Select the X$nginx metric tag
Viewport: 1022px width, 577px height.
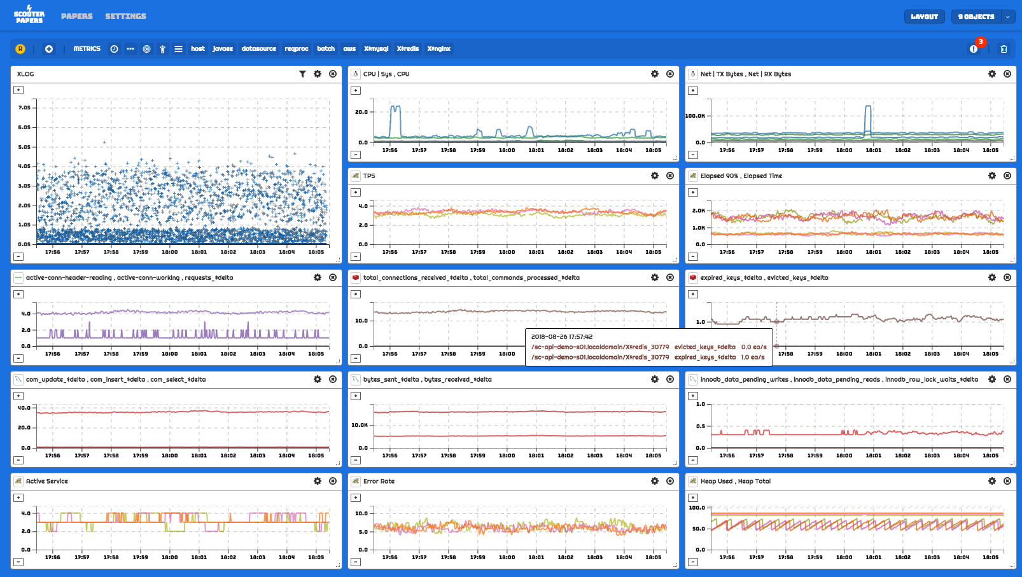coord(439,49)
